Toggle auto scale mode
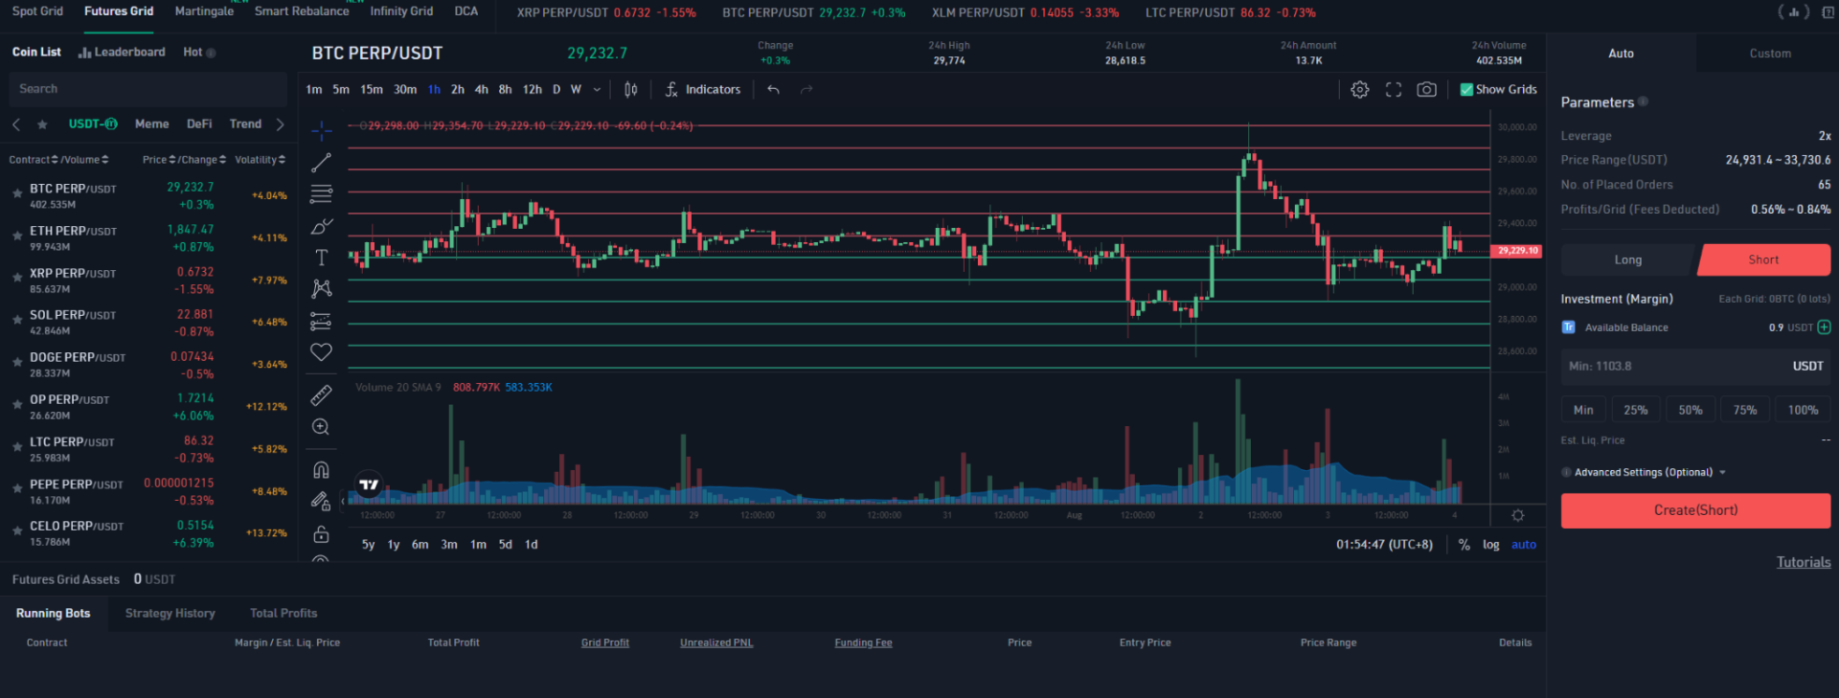This screenshot has height=698, width=1839. (x=1523, y=544)
